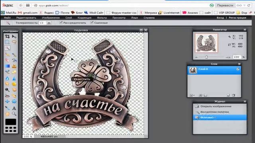Select the Magic Wand tool in toolbox

tap(7, 48)
